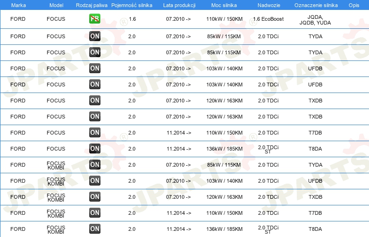Image resolution: width=369 pixels, height=237 pixels.
Task: Click 11.2014 date in FOCUS KOMBI T7DB row
Action: pyautogui.click(x=179, y=213)
